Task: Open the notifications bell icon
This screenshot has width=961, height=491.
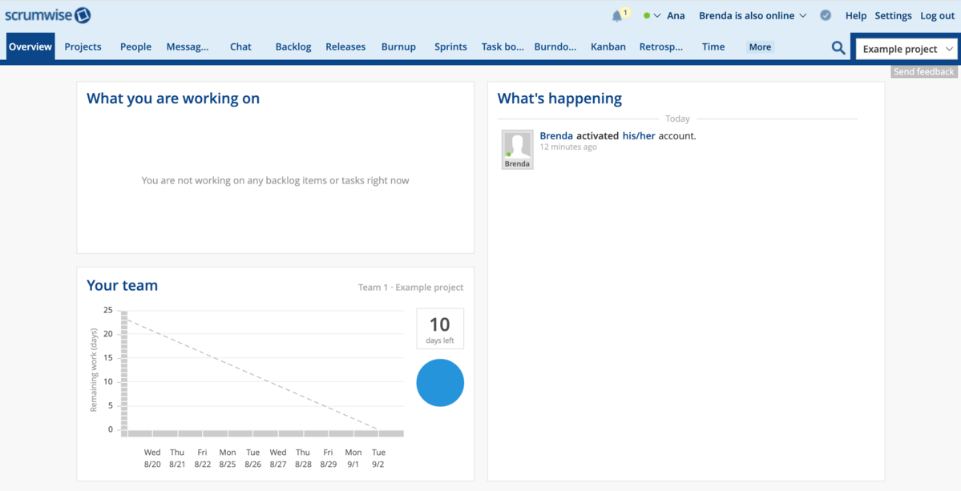Action: pos(616,15)
